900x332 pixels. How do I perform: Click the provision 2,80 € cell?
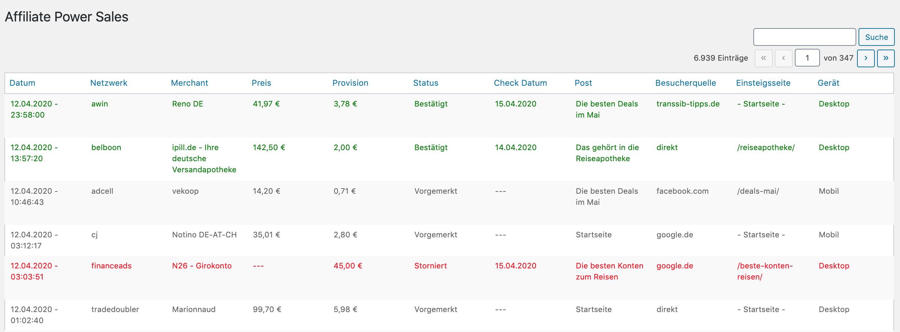[345, 235]
